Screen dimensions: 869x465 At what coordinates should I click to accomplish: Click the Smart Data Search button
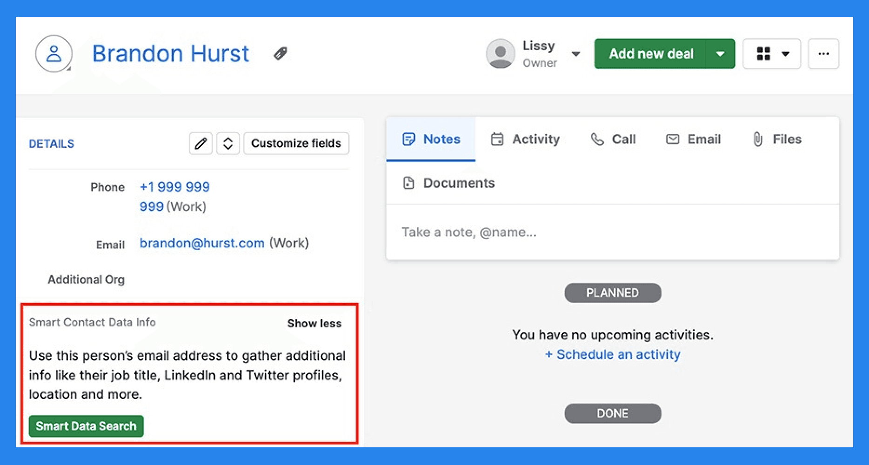pyautogui.click(x=86, y=426)
